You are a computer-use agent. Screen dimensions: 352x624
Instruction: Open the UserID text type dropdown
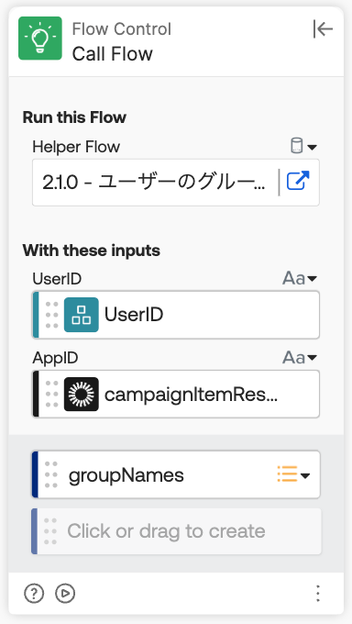[x=300, y=278]
